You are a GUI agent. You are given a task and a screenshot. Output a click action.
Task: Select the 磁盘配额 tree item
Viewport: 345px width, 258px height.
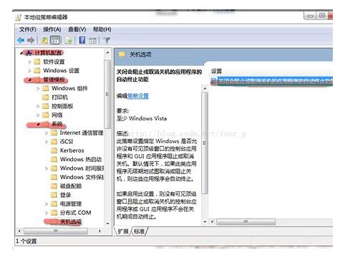pyautogui.click(x=71, y=186)
